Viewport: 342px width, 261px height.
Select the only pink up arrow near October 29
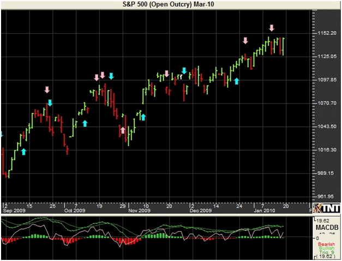click(x=123, y=130)
